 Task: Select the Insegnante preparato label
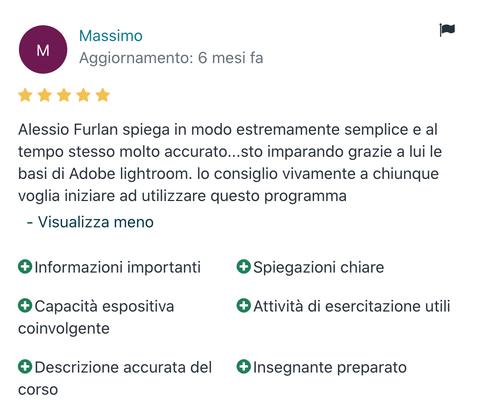(x=330, y=367)
